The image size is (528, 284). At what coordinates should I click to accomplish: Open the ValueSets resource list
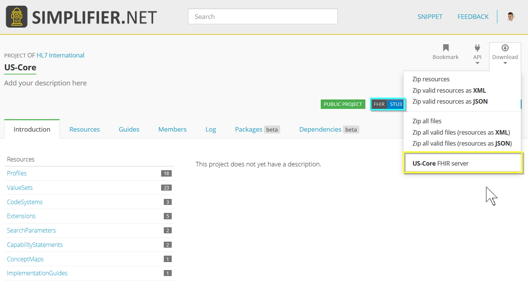[x=20, y=188]
